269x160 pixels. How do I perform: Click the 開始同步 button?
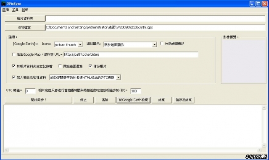point(38,100)
